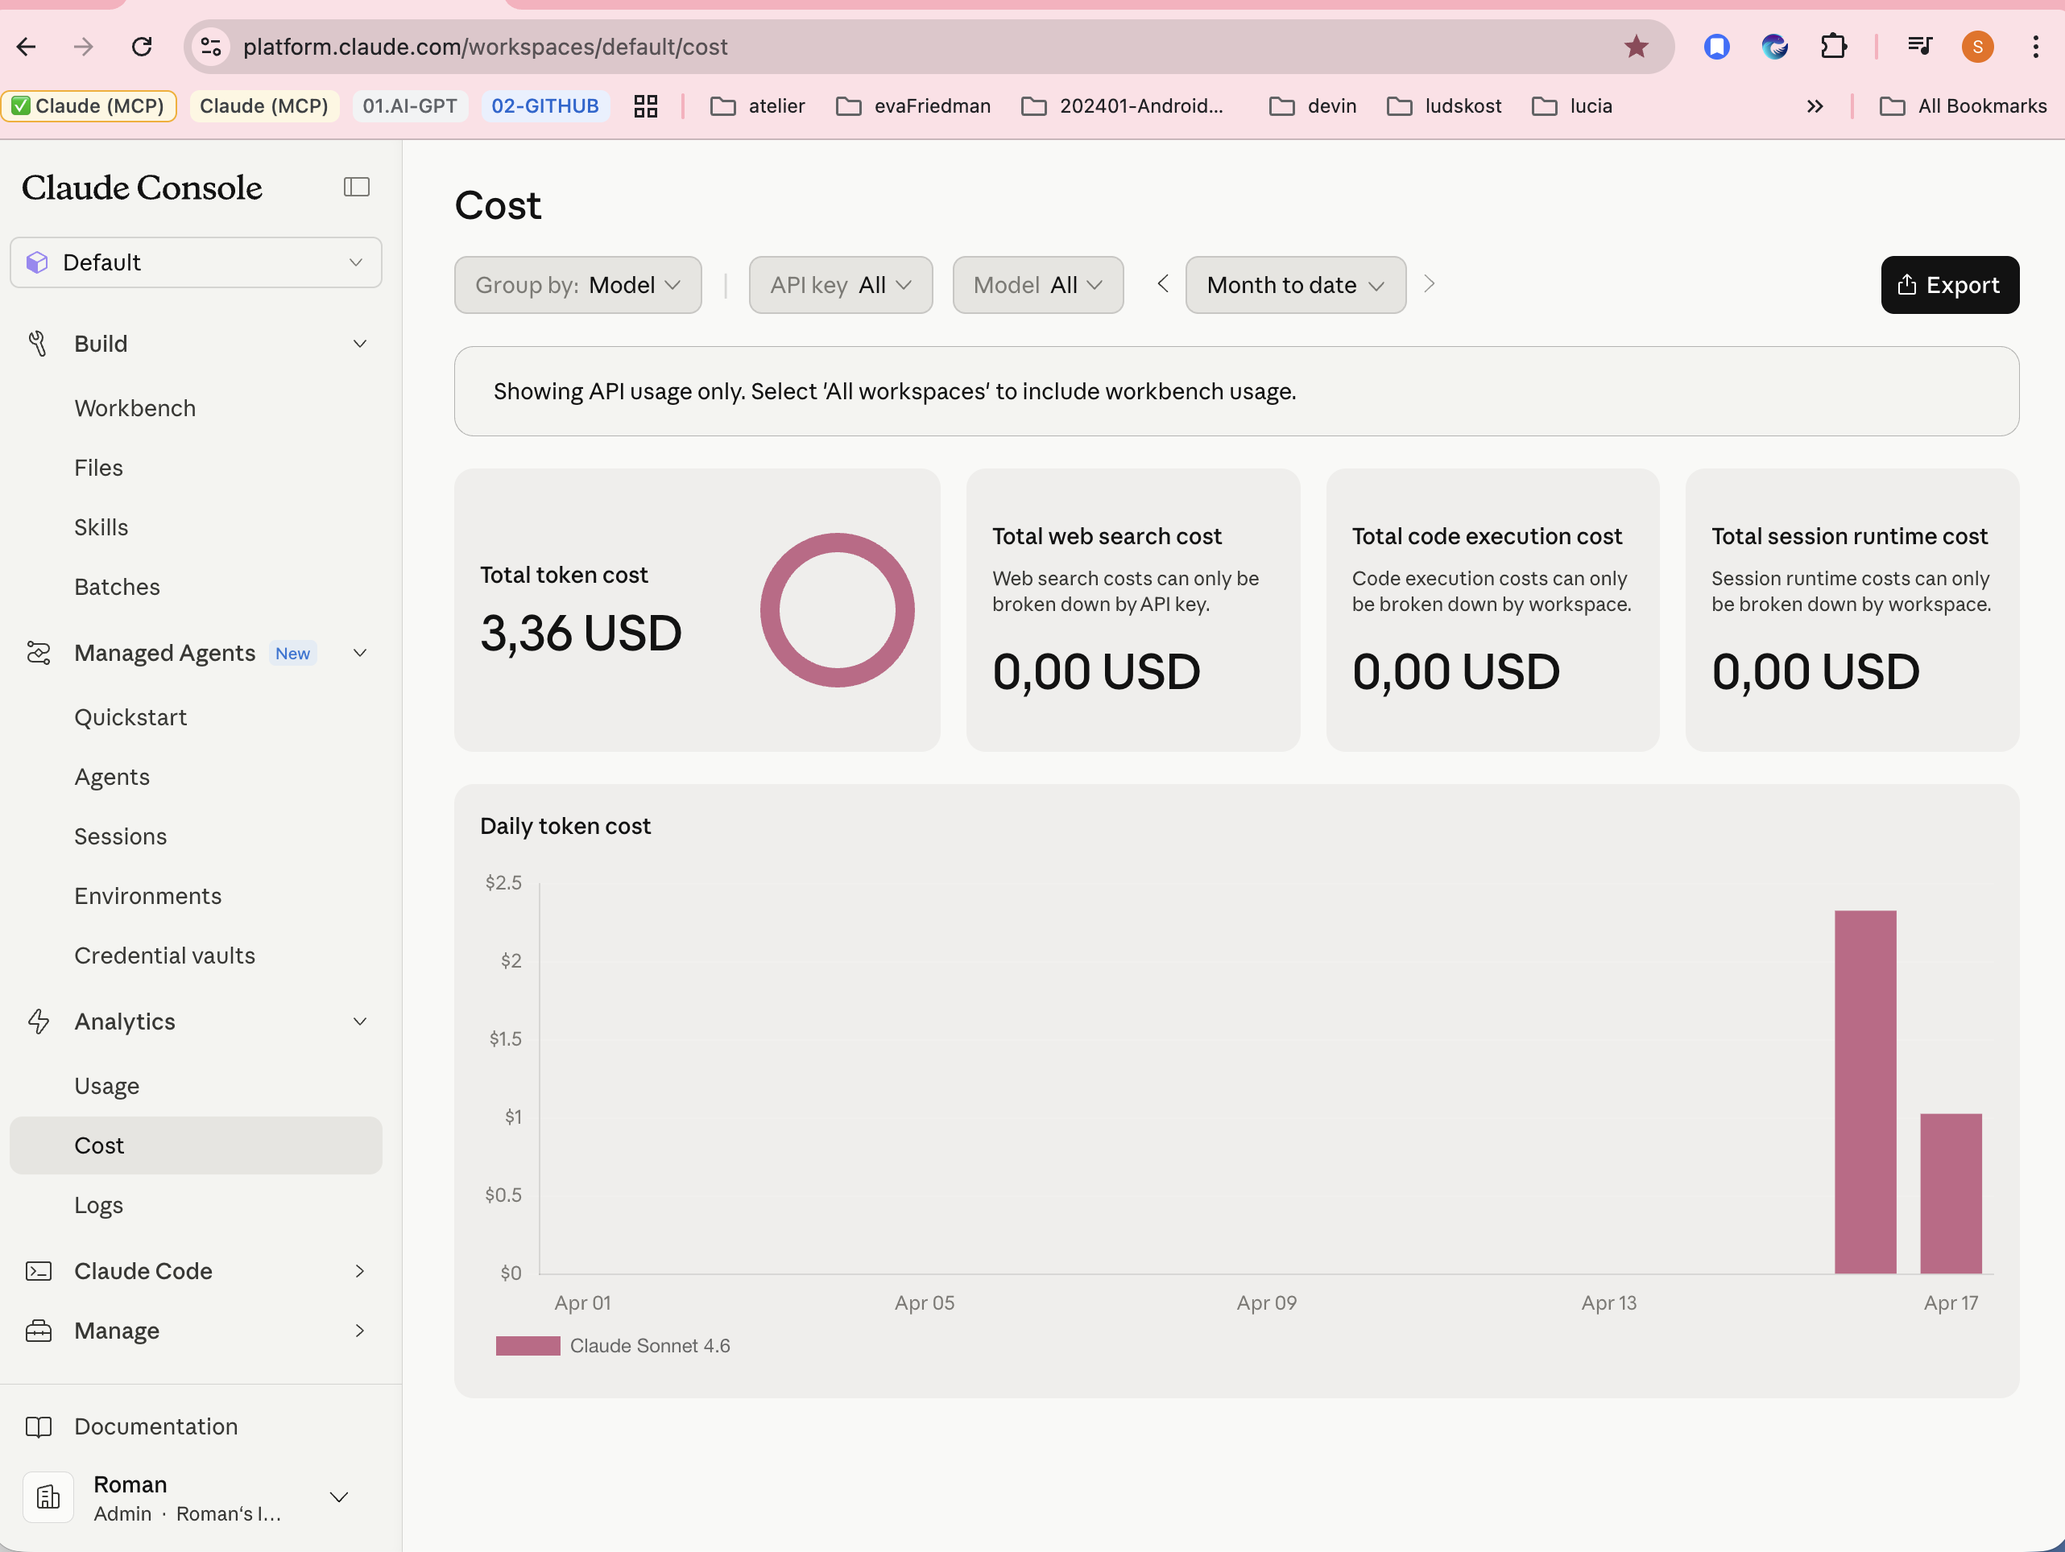Open the API key filter dropdown
This screenshot has height=1552, width=2065.
(840, 285)
